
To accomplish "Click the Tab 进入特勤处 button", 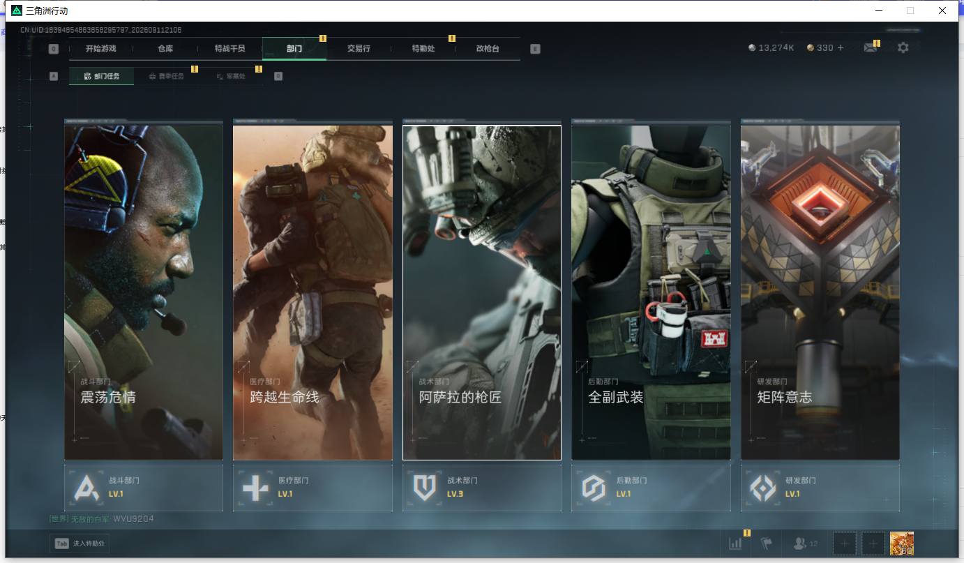I will 80,543.
